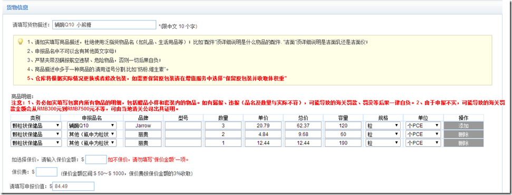Viewport: 512px width, 195px height.
Task: Click quantity field showing 3
Action: click(x=224, y=125)
